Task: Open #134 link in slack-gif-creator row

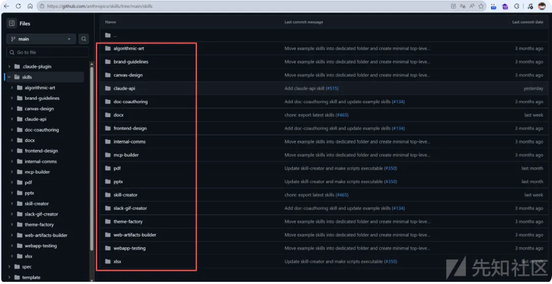Action: pyautogui.click(x=398, y=208)
